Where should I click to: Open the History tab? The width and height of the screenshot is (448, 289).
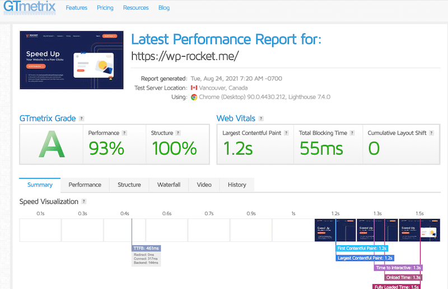tap(237, 185)
